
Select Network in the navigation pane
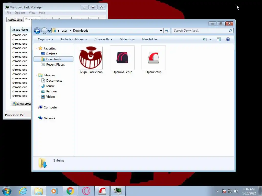coord(49,118)
